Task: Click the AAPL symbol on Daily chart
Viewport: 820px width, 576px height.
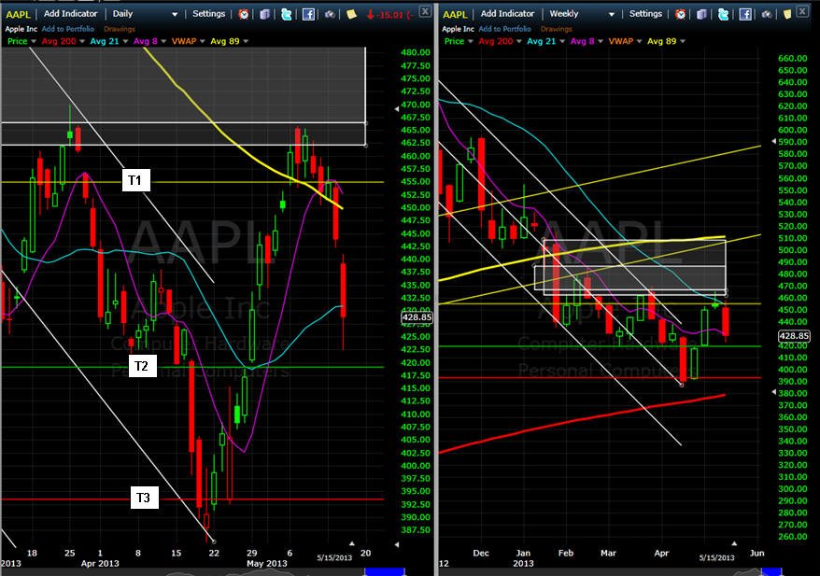Action: point(18,15)
